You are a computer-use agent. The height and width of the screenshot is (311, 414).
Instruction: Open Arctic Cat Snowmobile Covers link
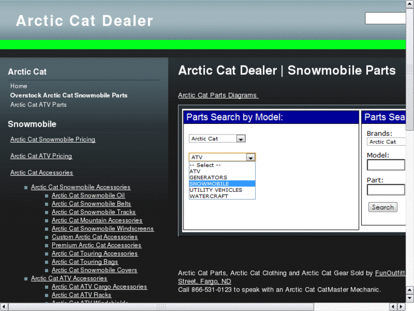click(95, 270)
